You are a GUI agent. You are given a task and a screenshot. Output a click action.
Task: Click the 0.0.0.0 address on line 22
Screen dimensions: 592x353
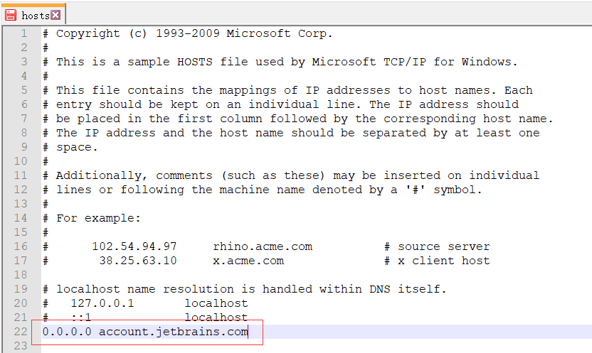tap(67, 332)
